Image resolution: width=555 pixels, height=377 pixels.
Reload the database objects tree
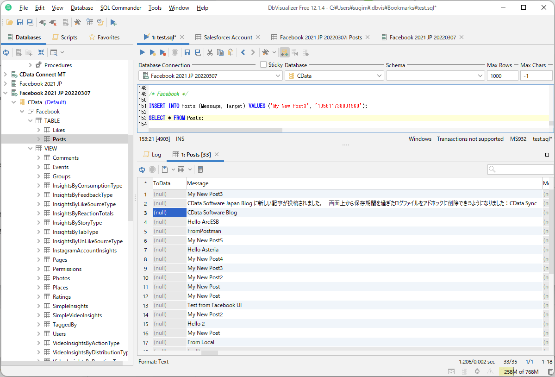(6, 52)
